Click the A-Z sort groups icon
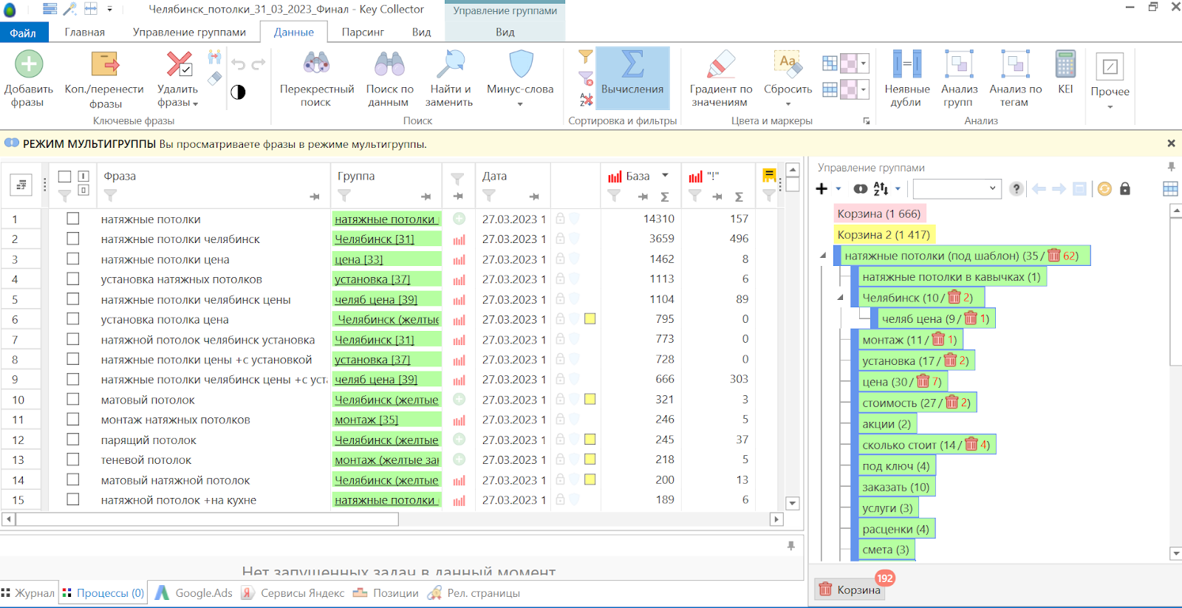This screenshot has height=608, width=1182. click(881, 189)
